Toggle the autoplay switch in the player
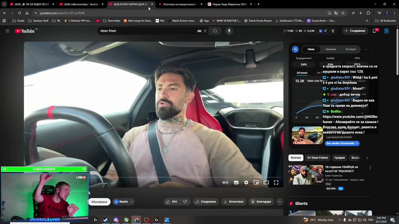This screenshot has width=399, height=224. [x=225, y=183]
